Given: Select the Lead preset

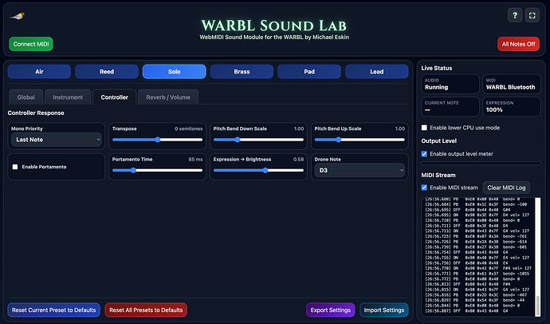Looking at the screenshot, I should [x=377, y=72].
